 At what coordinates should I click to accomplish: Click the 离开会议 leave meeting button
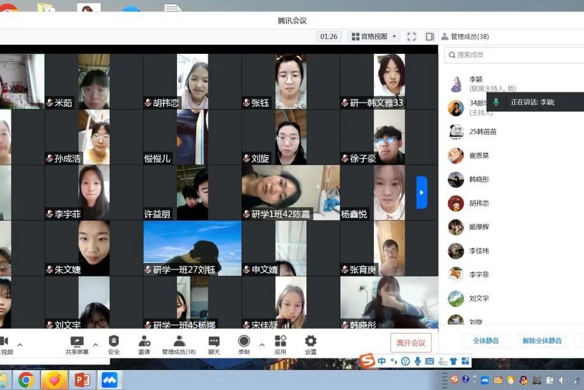pyautogui.click(x=410, y=343)
